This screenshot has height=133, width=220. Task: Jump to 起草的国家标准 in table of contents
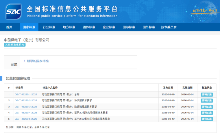point(36,61)
